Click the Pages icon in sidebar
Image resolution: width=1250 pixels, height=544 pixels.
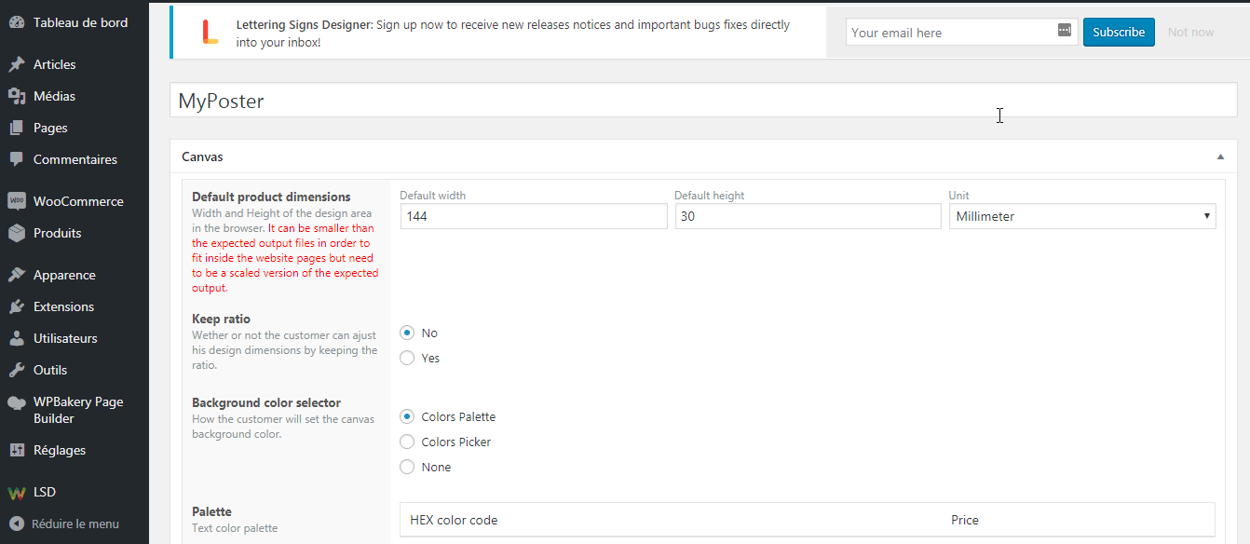tap(17, 128)
